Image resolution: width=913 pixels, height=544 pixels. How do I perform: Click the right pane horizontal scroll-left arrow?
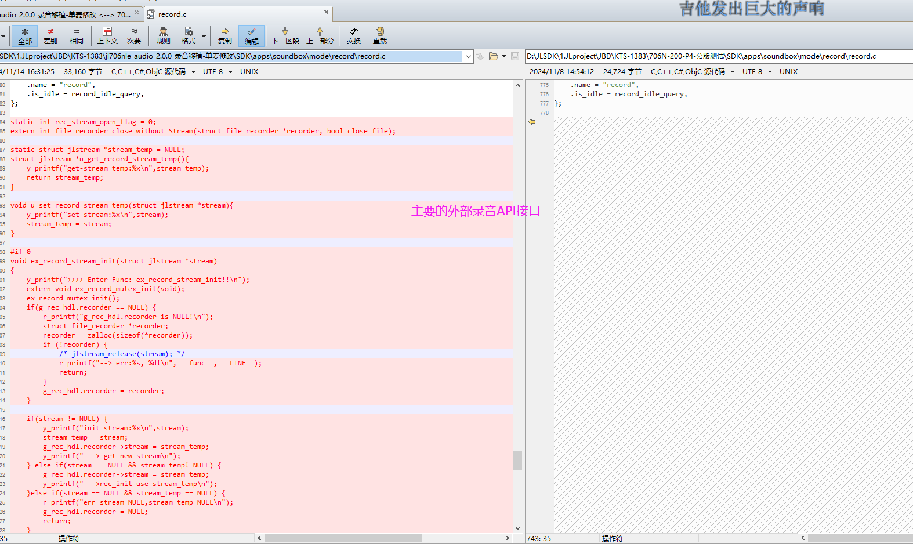click(803, 538)
